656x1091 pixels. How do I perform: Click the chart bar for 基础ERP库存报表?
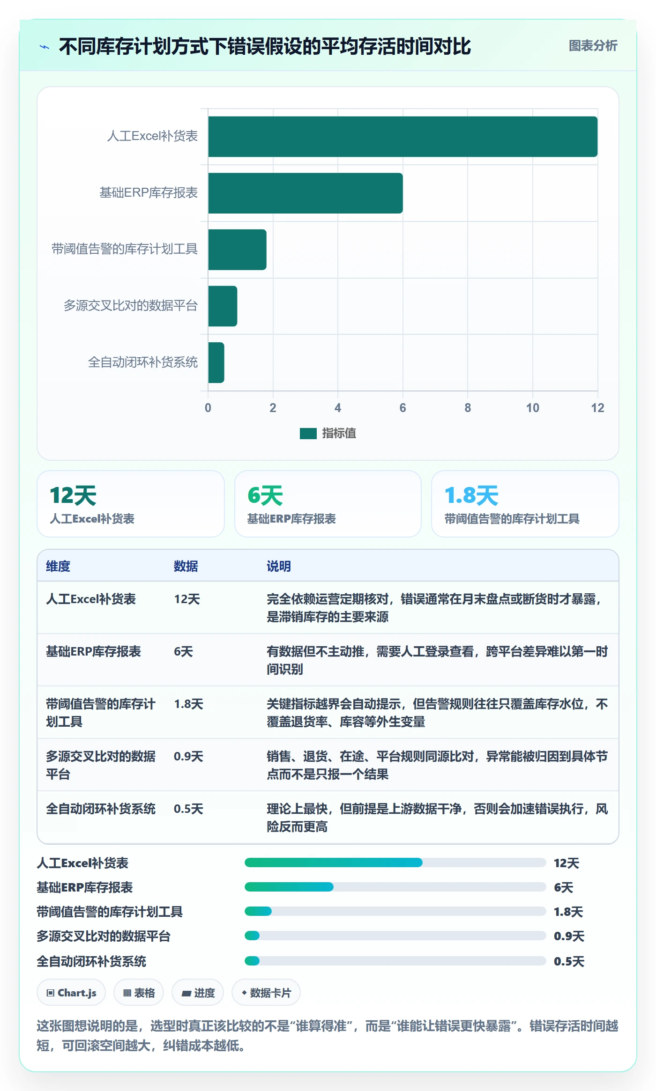306,193
